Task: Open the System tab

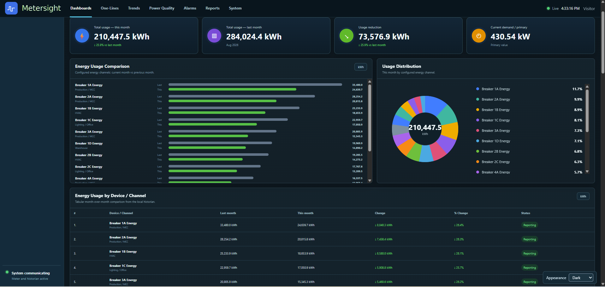Action: point(235,8)
